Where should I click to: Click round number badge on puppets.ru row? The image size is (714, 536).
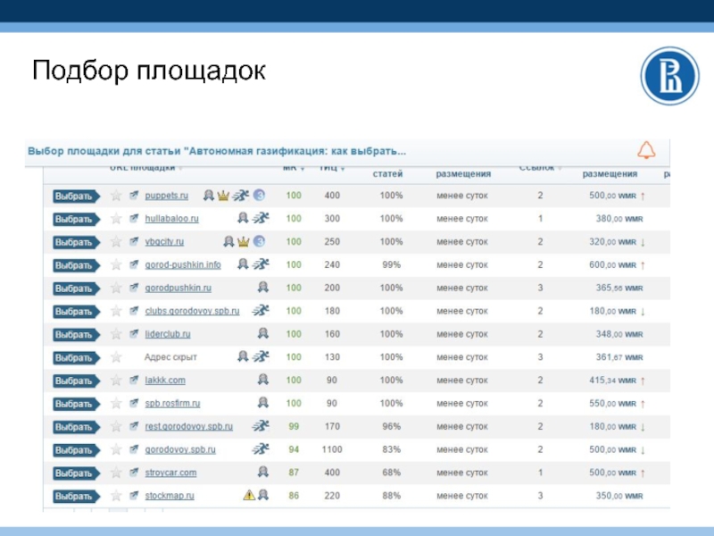(259, 196)
